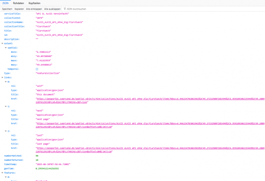Click the Speichern button
The image size is (265, 181).
(x=7, y=9)
